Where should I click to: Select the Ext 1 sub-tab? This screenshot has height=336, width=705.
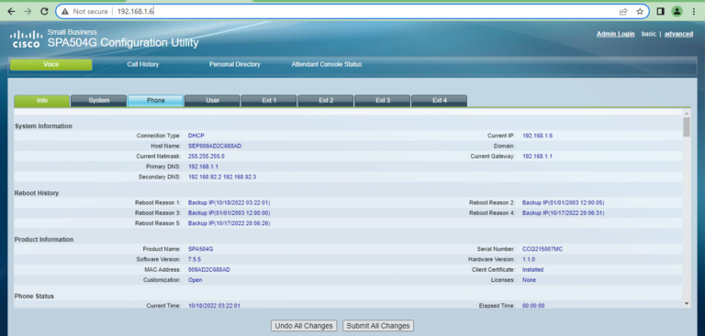(x=269, y=101)
